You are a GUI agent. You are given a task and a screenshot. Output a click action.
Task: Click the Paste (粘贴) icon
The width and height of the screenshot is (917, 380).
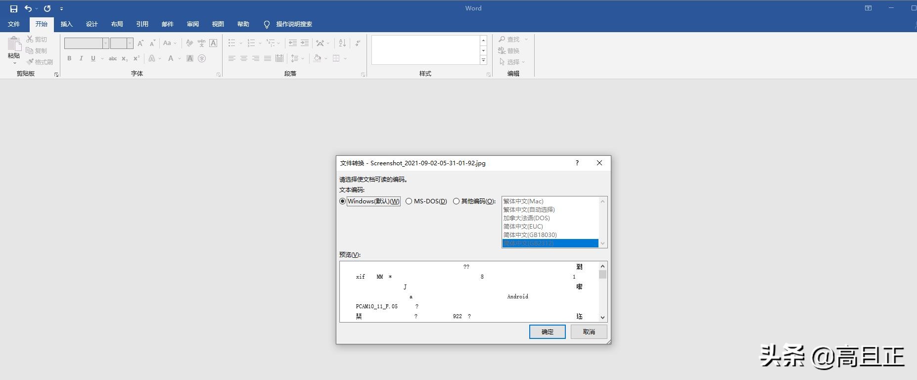coord(14,44)
